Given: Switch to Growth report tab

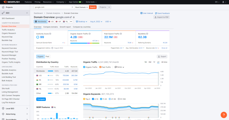Looking at the screenshot, I should coord(65,27).
